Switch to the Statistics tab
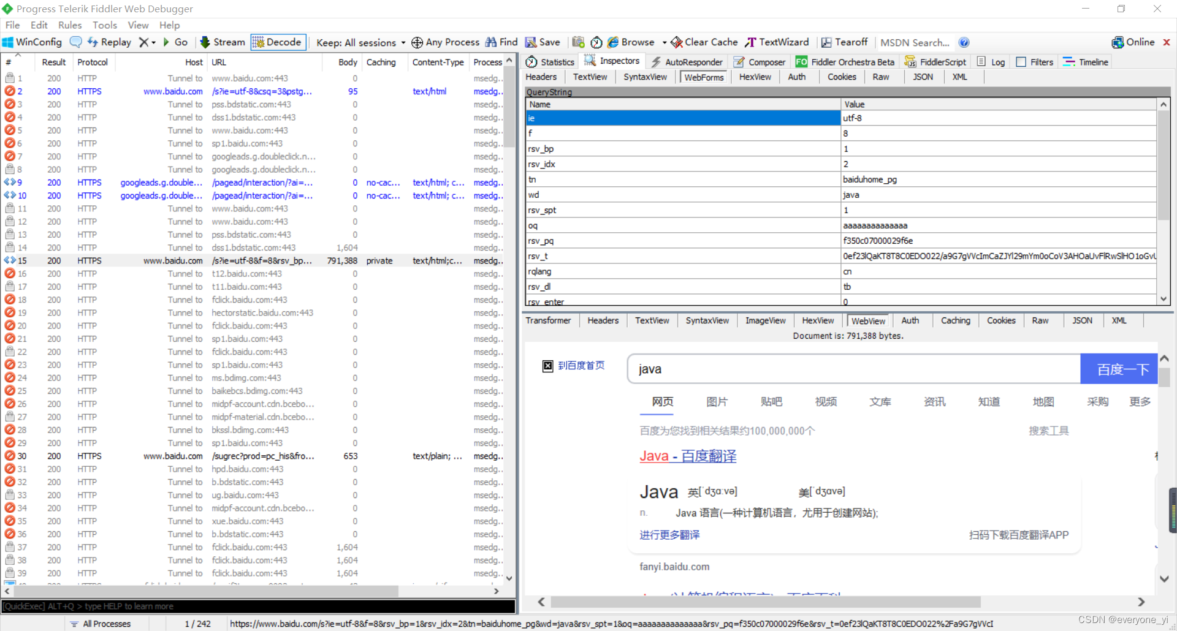The image size is (1177, 631). [550, 62]
